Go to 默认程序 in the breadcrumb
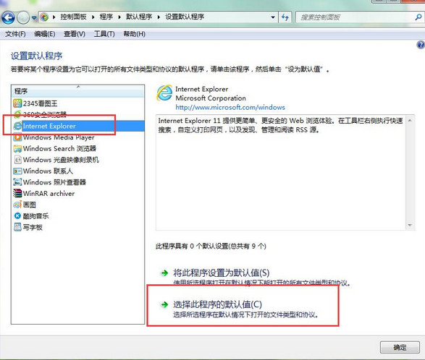The height and width of the screenshot is (360, 425). [x=139, y=17]
